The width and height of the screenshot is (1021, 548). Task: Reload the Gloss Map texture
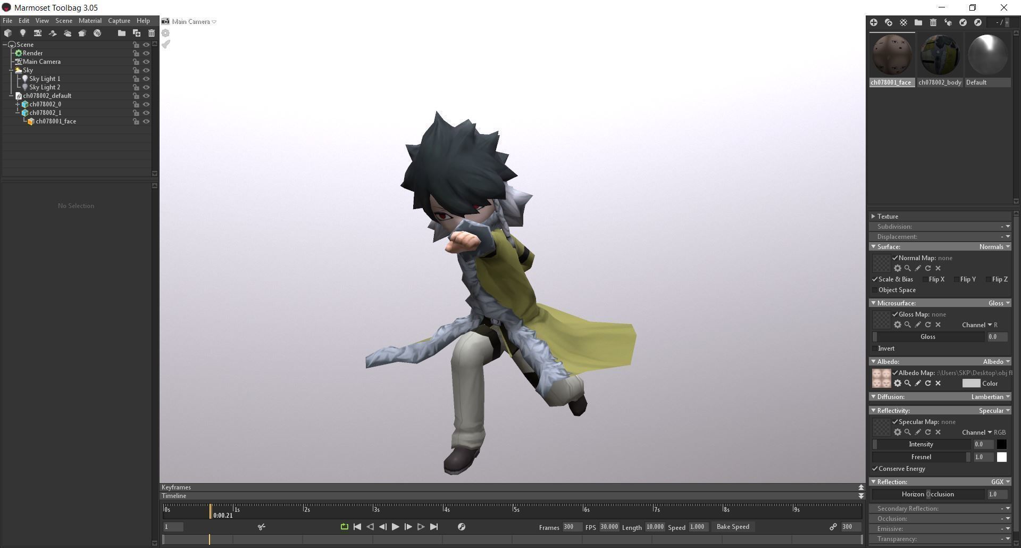[x=928, y=325]
